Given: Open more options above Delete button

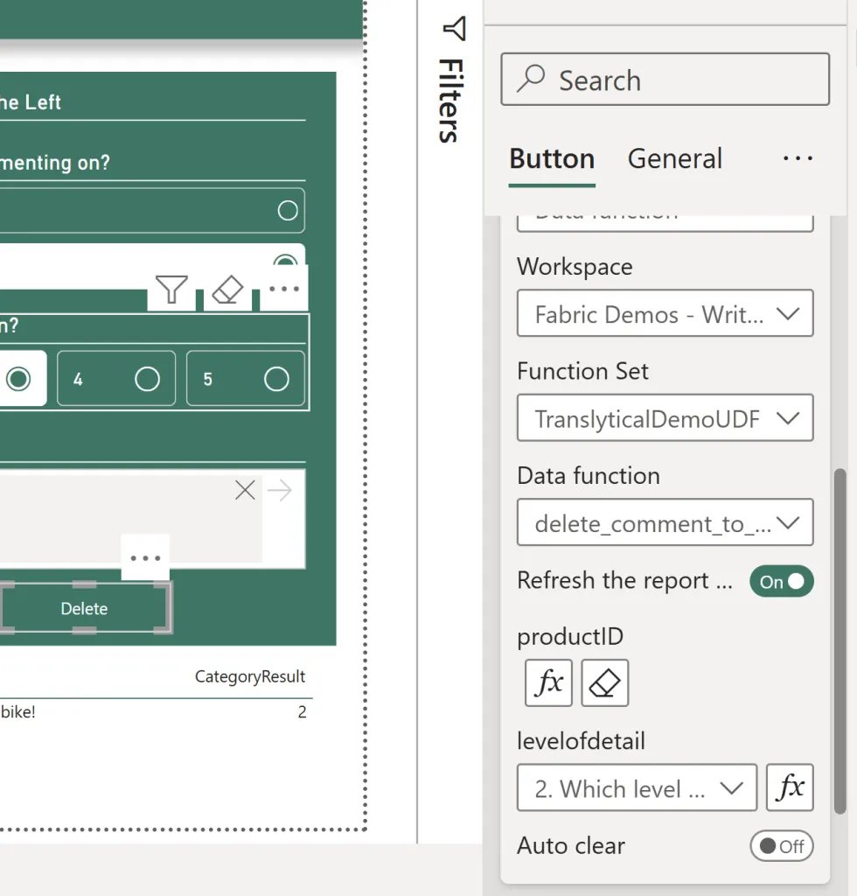Looking at the screenshot, I should (145, 557).
